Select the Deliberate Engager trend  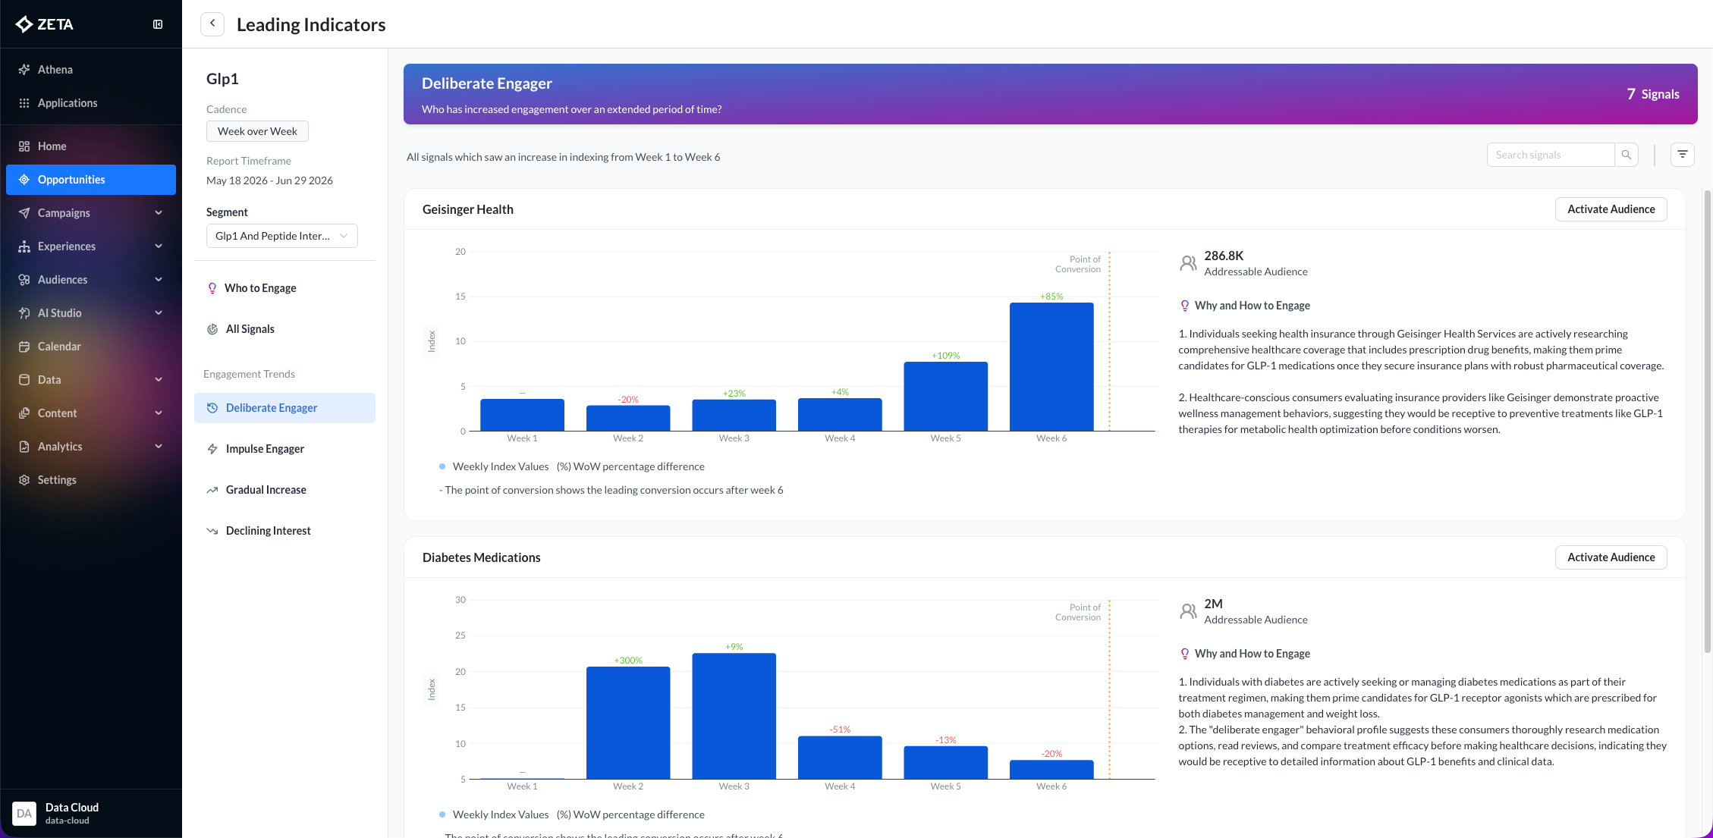point(284,408)
